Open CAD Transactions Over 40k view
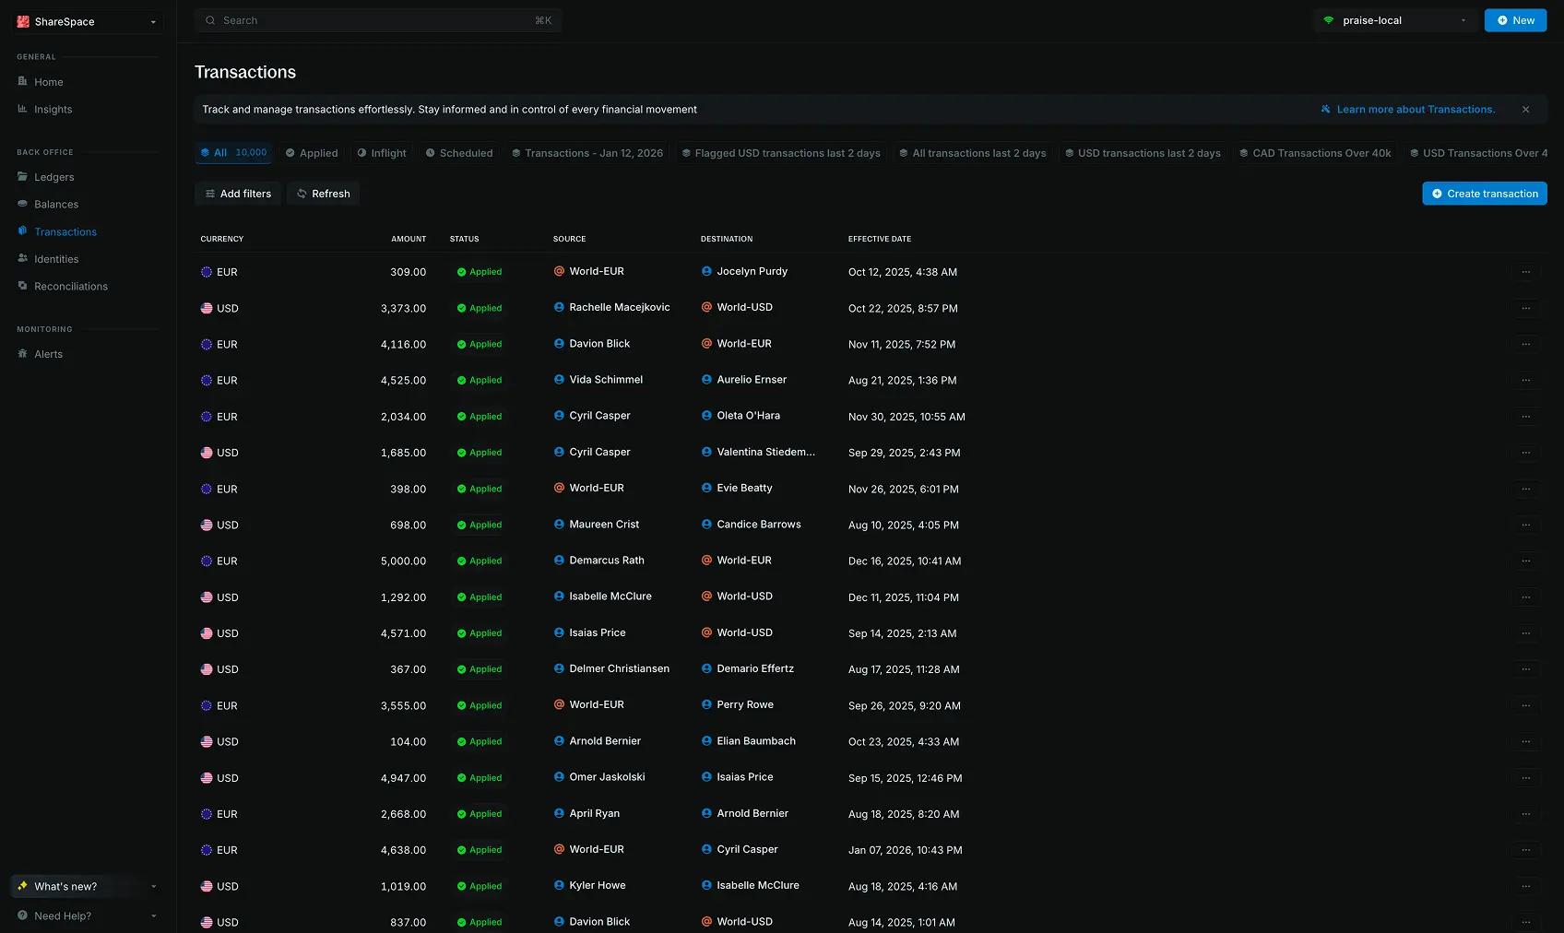1564x933 pixels. click(1315, 153)
